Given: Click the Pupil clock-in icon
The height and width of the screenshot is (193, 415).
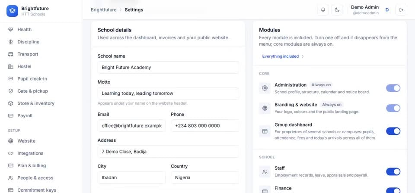Looking at the screenshot, I should (10, 79).
